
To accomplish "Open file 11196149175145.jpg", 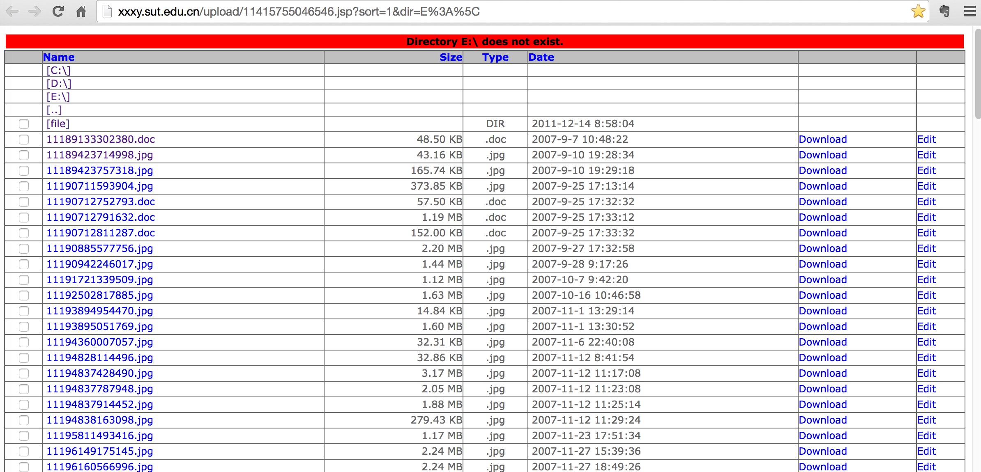I will pos(99,451).
